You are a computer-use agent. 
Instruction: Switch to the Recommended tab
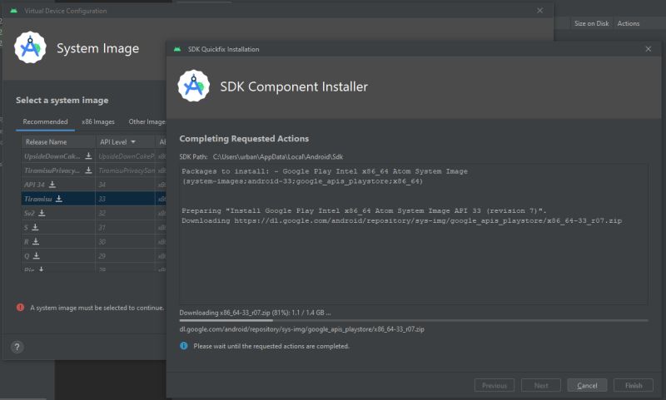[46, 121]
